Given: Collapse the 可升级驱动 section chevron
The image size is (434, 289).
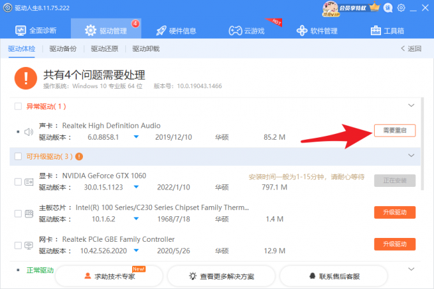Looking at the screenshot, I should pyautogui.click(x=411, y=156).
